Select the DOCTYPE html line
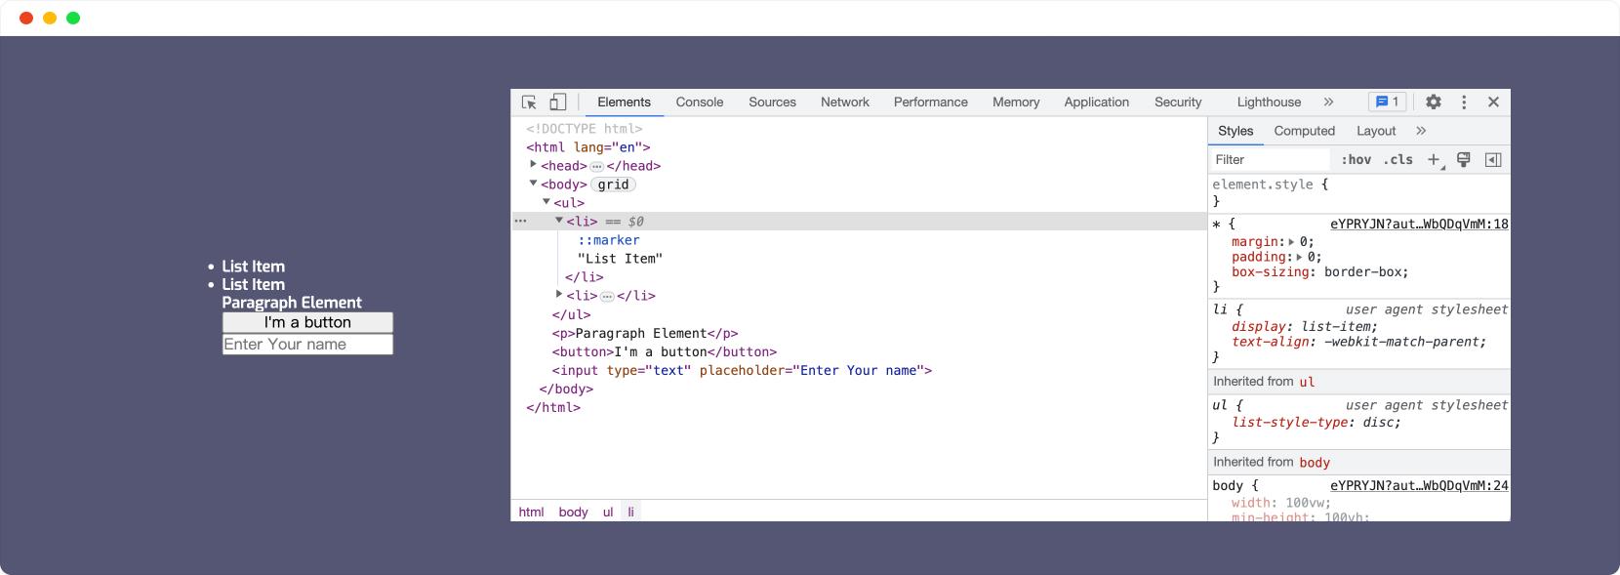 click(585, 129)
